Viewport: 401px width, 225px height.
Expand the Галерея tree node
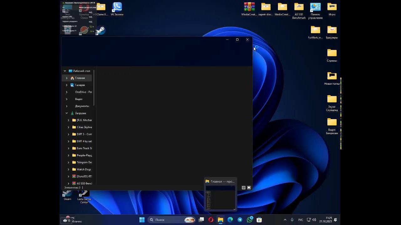click(x=67, y=85)
